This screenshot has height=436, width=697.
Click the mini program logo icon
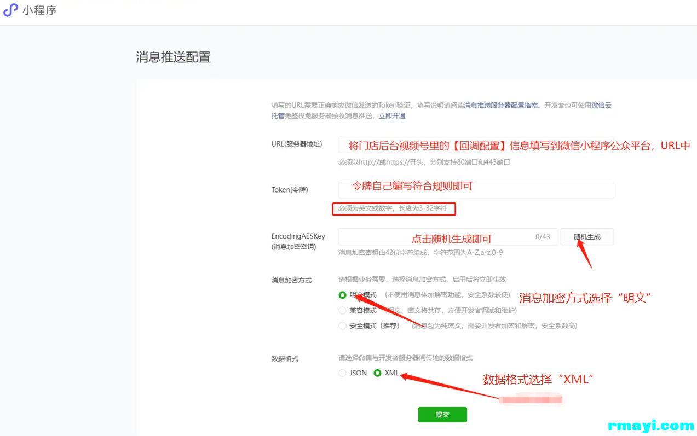click(10, 10)
